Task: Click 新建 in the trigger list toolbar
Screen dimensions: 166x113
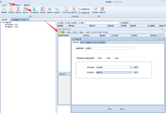Action: (61, 32)
